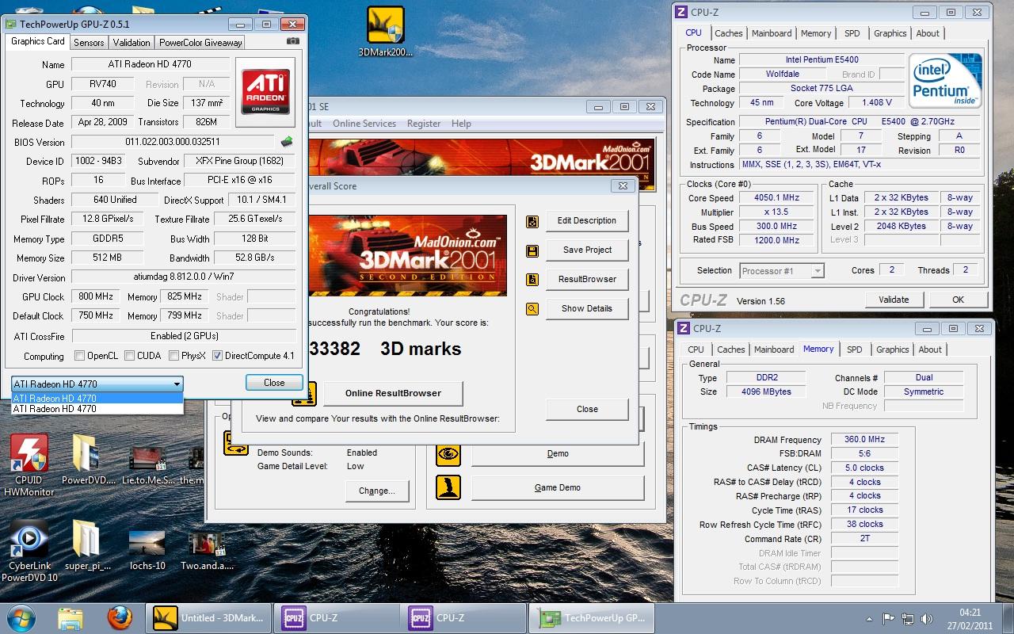Open the Graphics tab in bottom CPU-Z
This screenshot has width=1014, height=634.
tap(893, 349)
